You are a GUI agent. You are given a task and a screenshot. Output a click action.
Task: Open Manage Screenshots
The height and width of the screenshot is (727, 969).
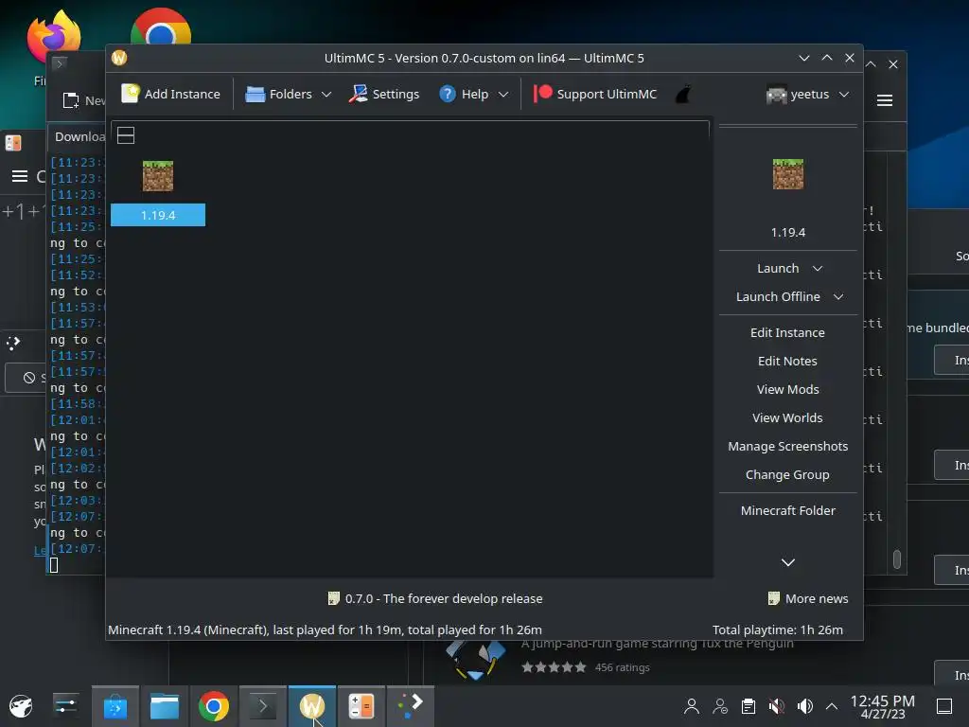[x=787, y=447]
